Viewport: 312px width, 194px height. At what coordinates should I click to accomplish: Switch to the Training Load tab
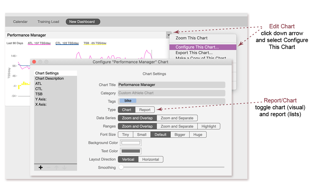click(x=48, y=22)
